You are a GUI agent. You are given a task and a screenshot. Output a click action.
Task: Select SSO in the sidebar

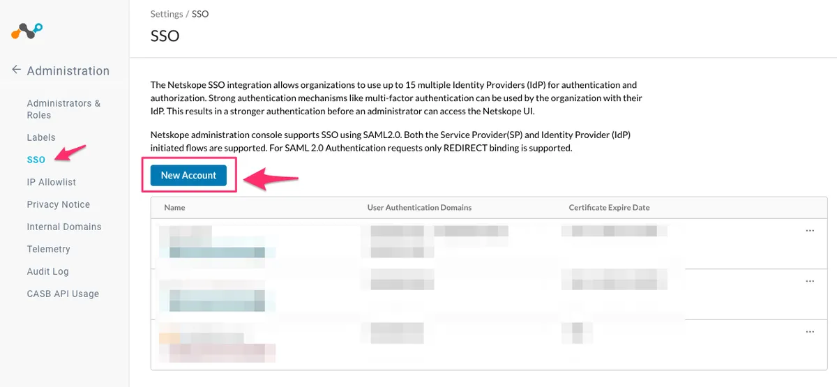tap(36, 160)
